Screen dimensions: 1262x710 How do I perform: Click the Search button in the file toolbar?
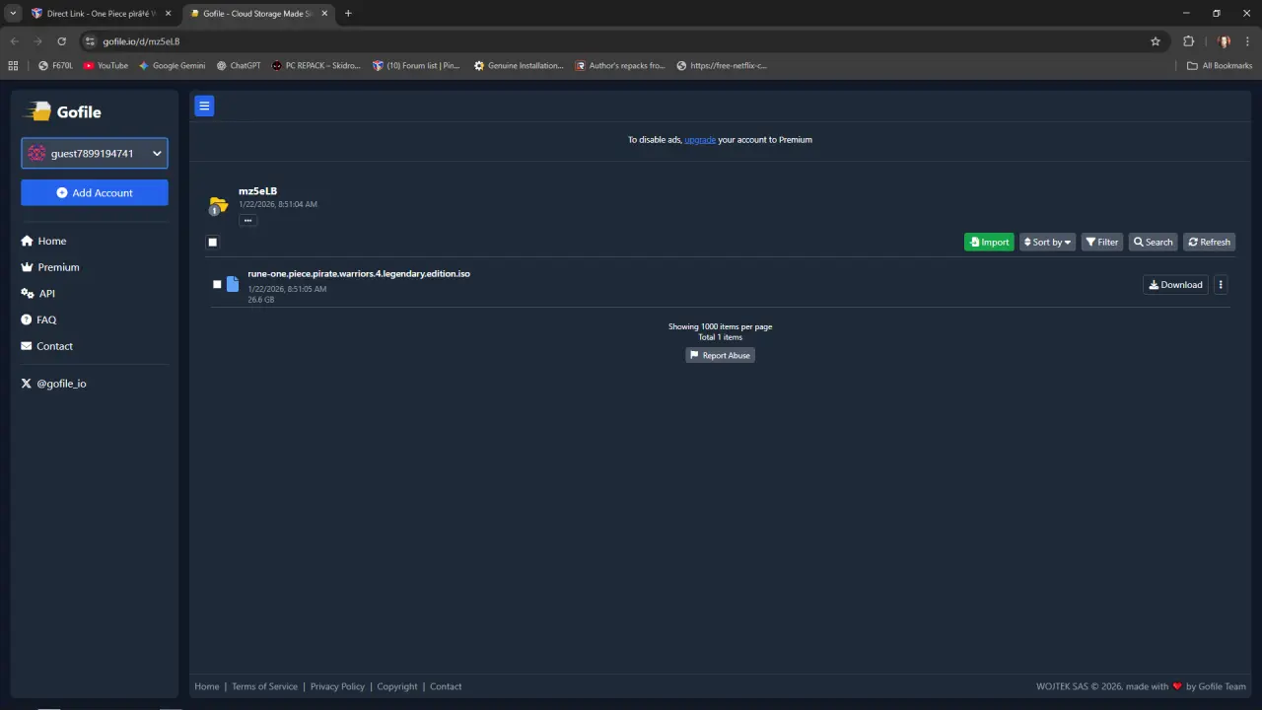1154,243
